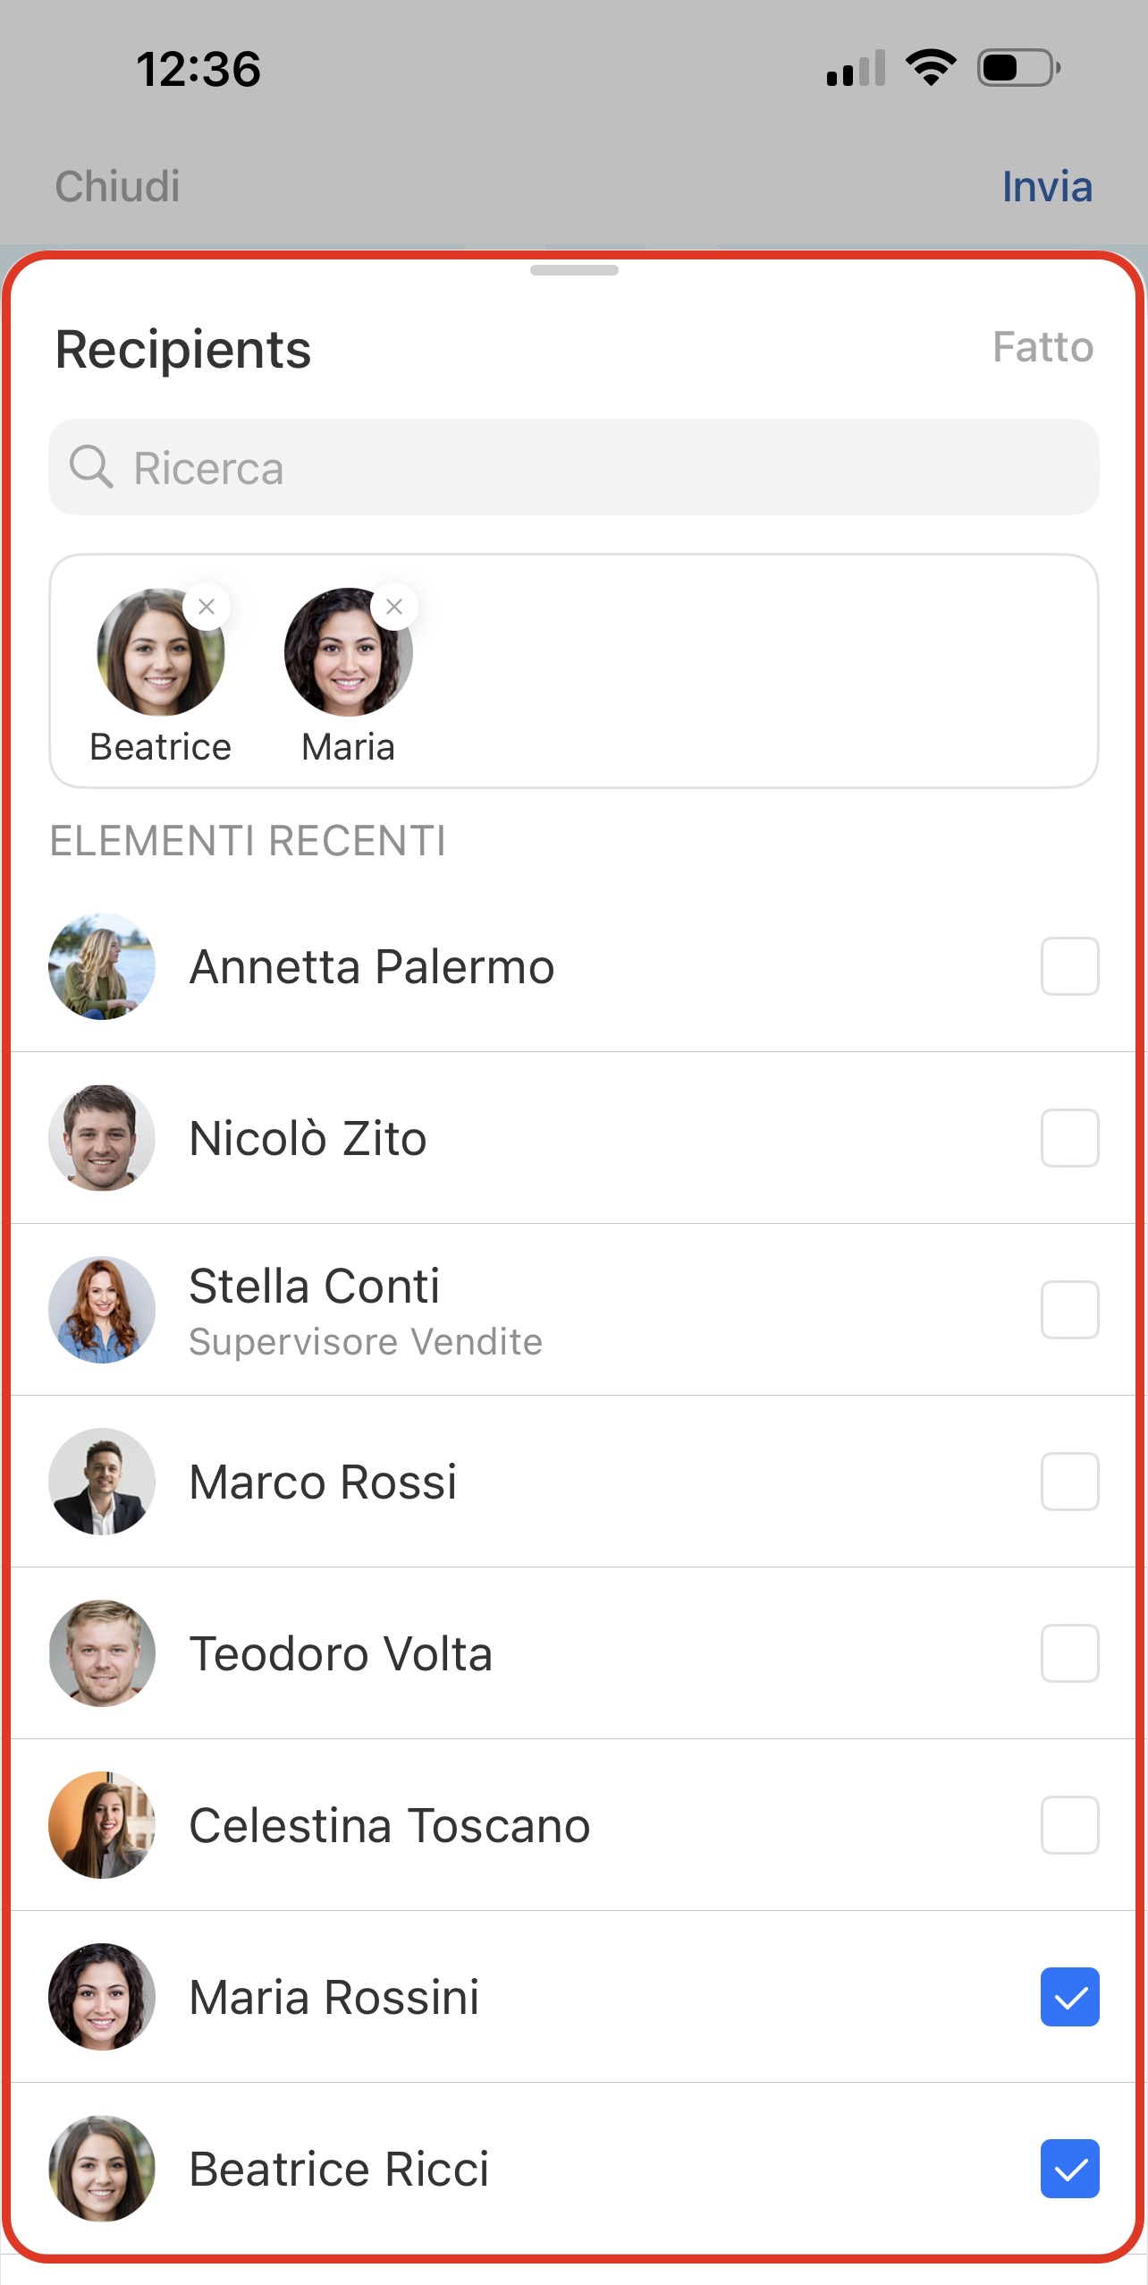1148x2285 pixels.
Task: Tap Stella Conti's avatar picture
Action: (x=102, y=1310)
